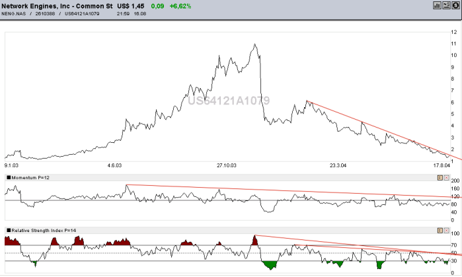Click the price US$ 1,45
Image resolution: width=462 pixels, height=277 pixels.
coord(130,6)
